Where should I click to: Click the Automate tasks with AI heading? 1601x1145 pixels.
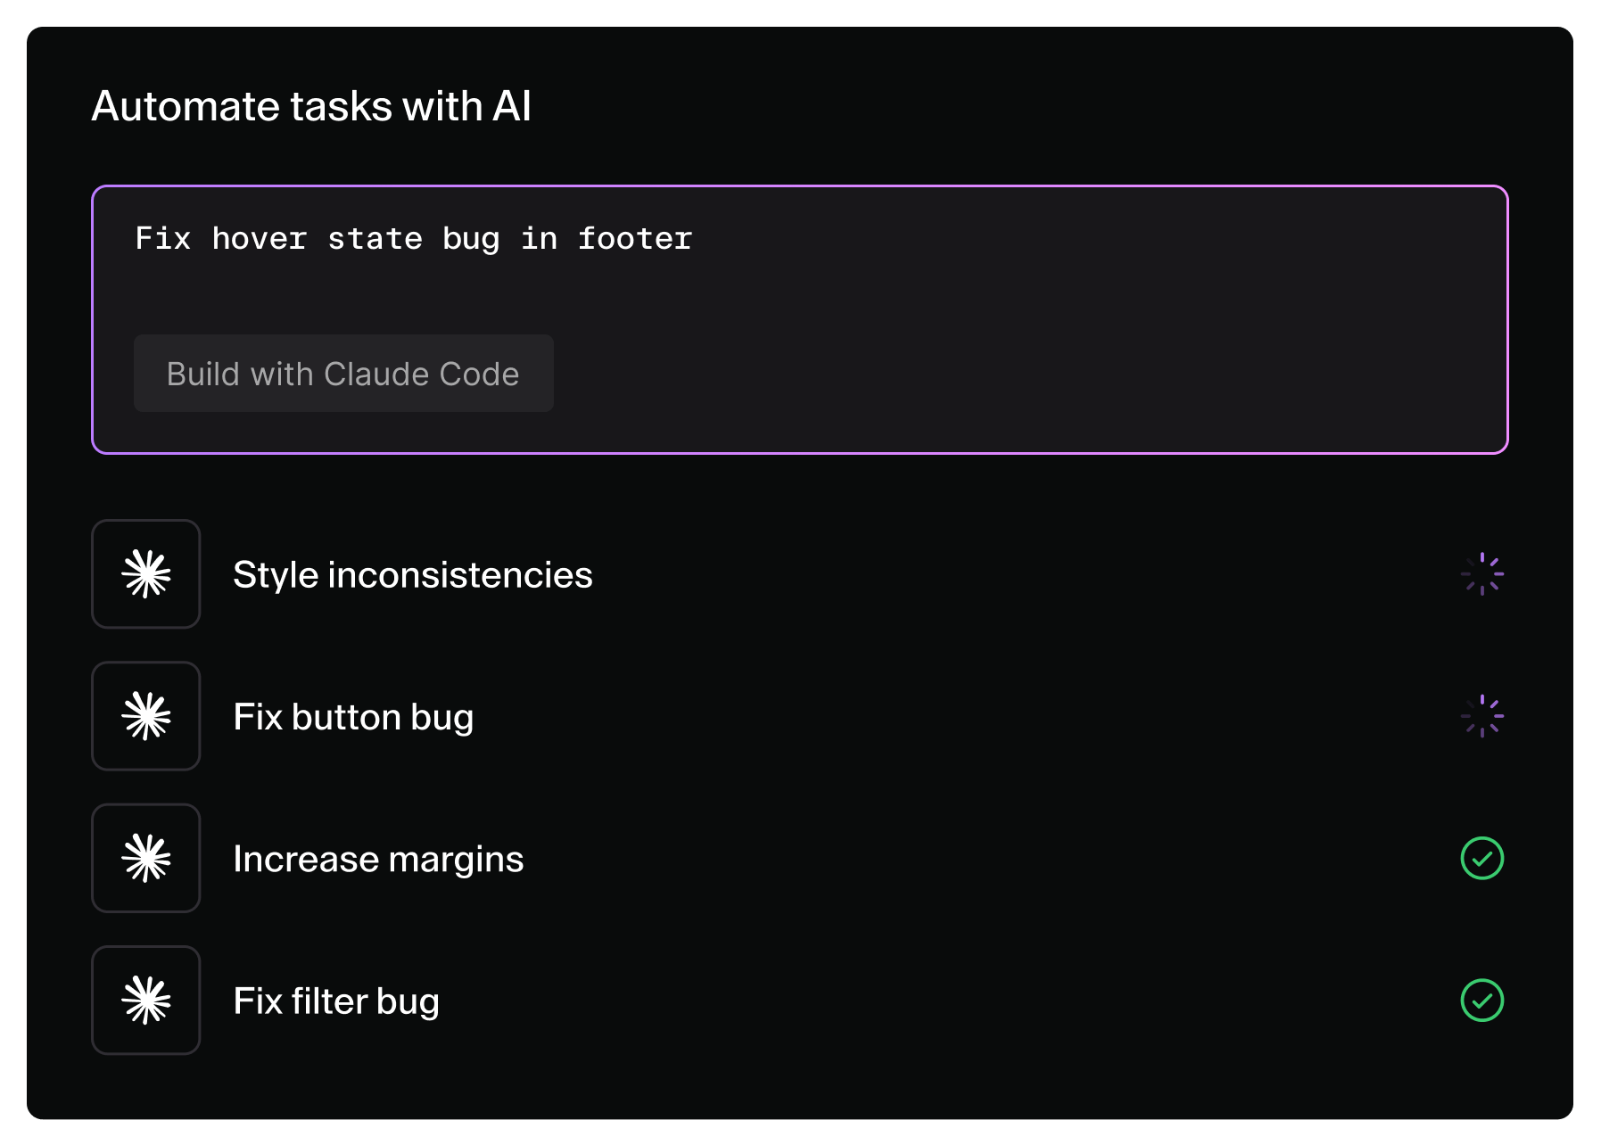pyautogui.click(x=311, y=105)
